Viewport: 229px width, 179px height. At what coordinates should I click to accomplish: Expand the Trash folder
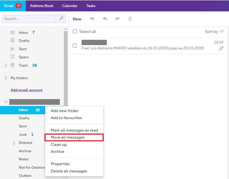(x=6, y=65)
